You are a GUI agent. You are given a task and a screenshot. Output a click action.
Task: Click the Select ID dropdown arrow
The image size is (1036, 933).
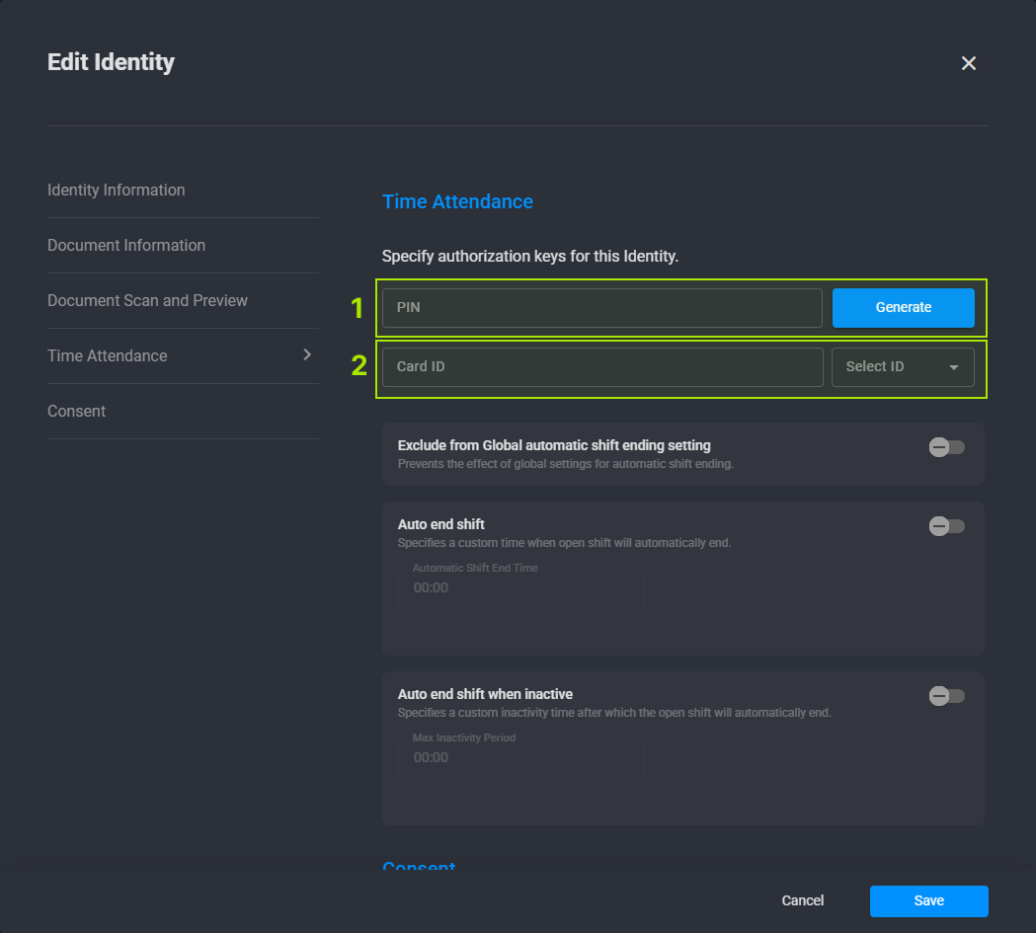click(953, 367)
